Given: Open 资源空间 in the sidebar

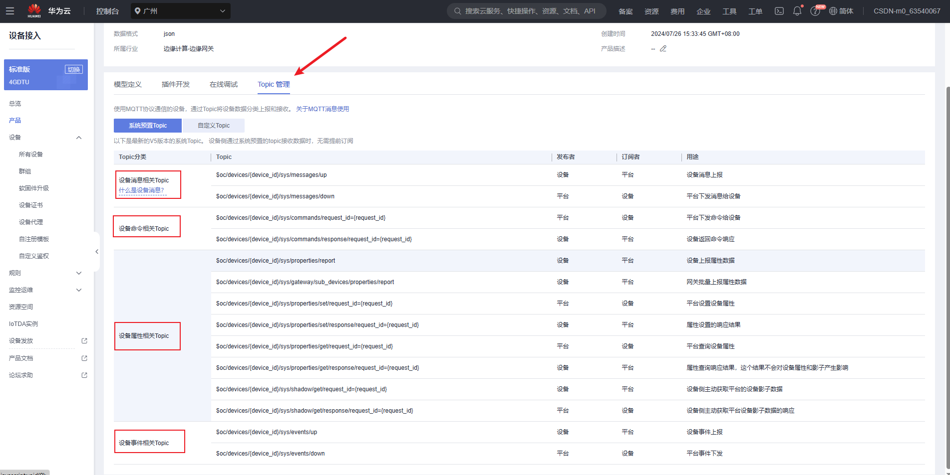Looking at the screenshot, I should pos(21,307).
